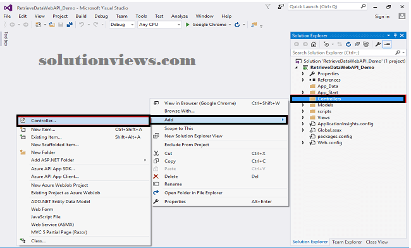Open the Toolbox side tab
411x248 pixels.
(x=6, y=39)
